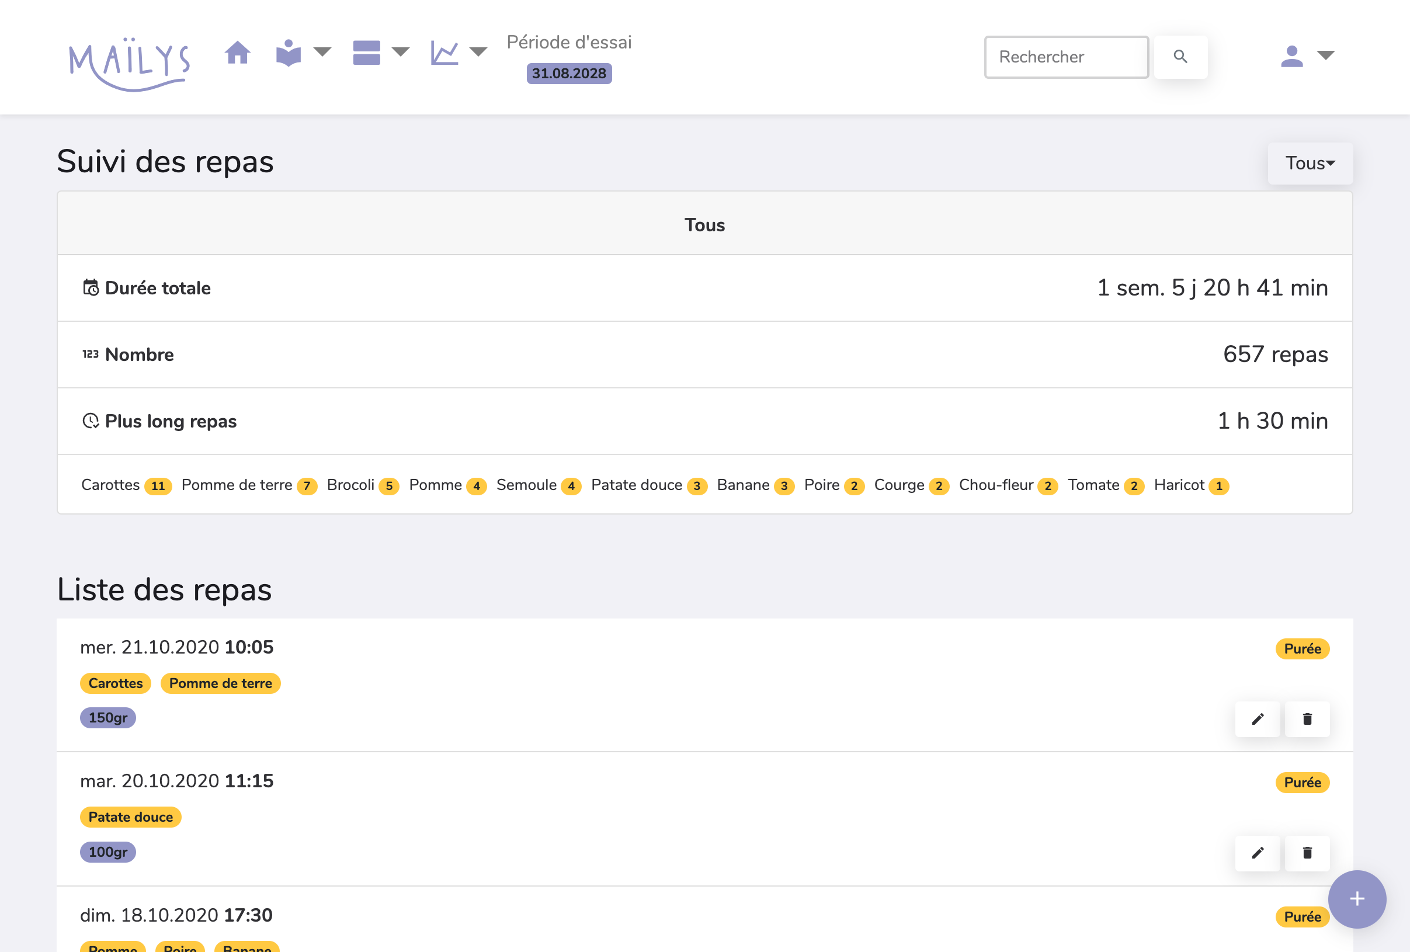Viewport: 1410px width, 952px height.
Task: Open the chart statistics icon menu
Action: pyautogui.click(x=444, y=53)
